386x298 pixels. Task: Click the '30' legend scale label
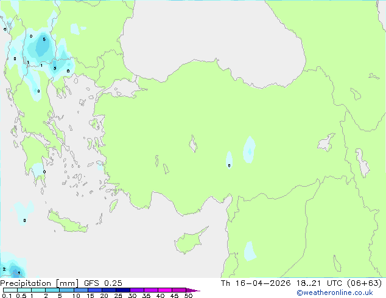[x=132, y=296]
